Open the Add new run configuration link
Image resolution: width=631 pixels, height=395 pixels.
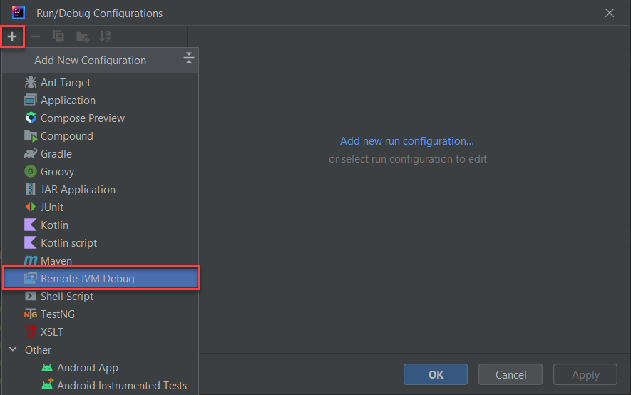(x=407, y=141)
